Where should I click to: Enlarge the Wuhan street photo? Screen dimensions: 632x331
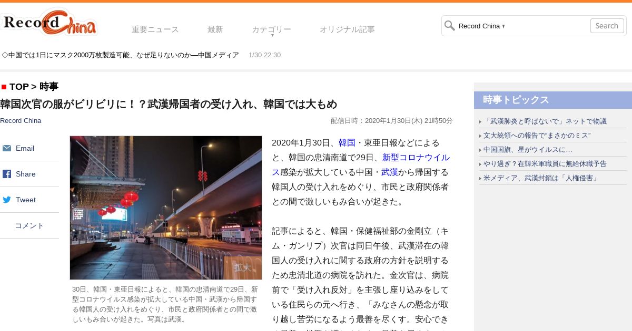coord(166,208)
